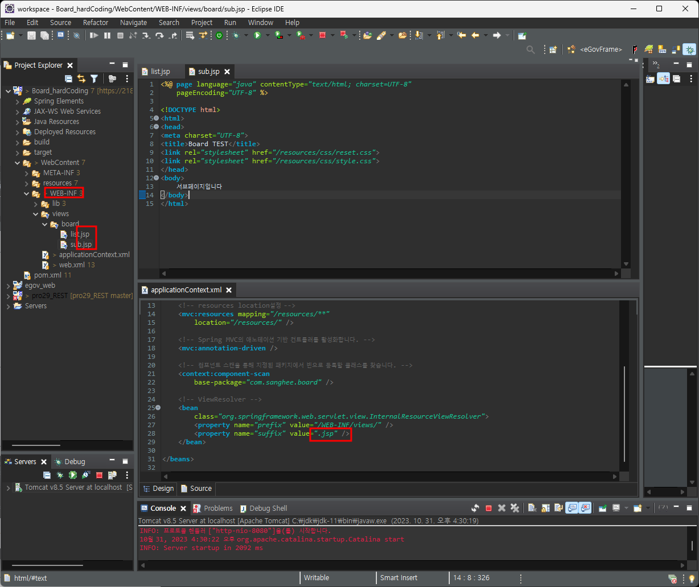699x587 pixels.
Task: Select the eGovFrame perspective
Action: pos(594,49)
